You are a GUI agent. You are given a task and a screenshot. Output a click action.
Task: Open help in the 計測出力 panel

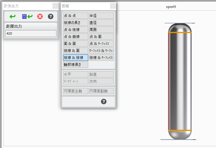pos(51,16)
